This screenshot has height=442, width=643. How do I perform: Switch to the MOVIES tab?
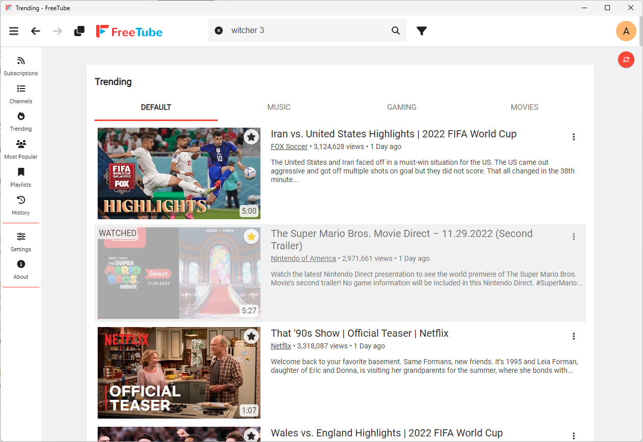[x=524, y=107]
